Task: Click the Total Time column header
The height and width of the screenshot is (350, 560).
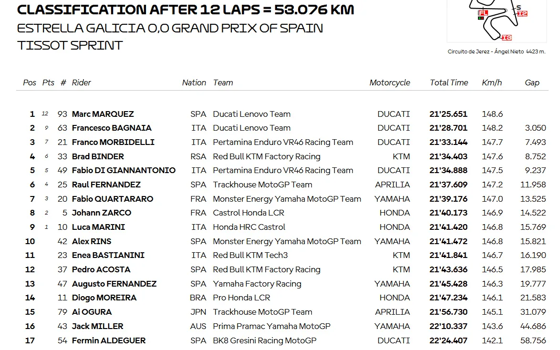Action: (449, 82)
